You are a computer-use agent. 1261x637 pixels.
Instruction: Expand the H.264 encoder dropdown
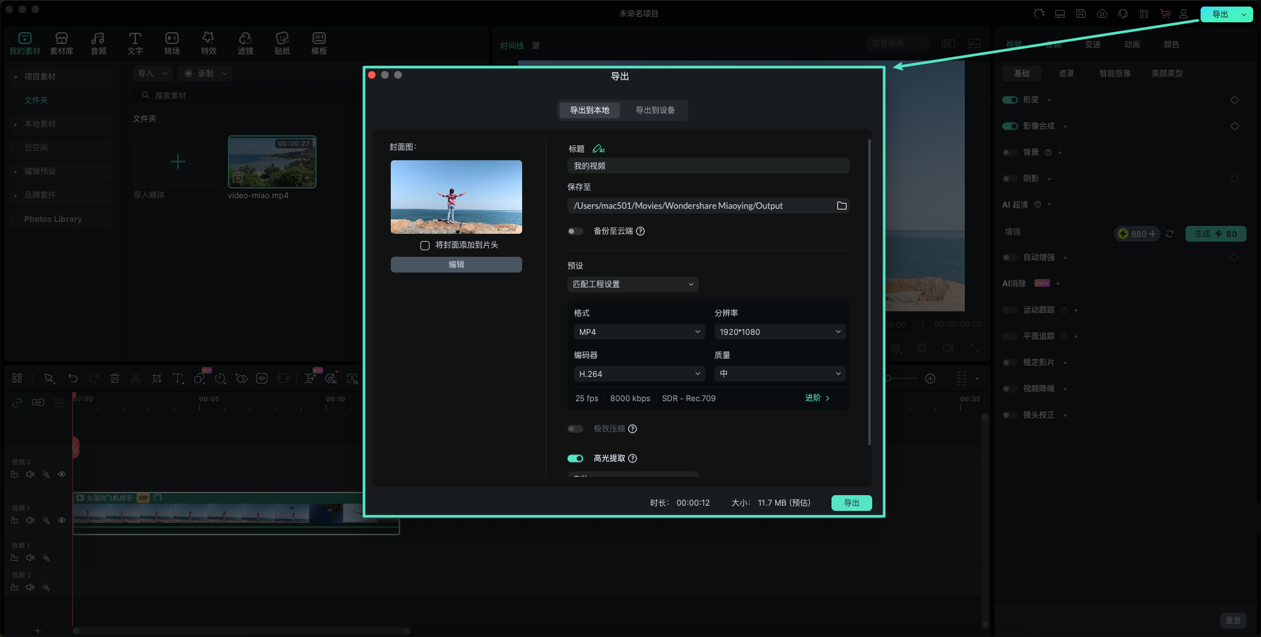click(639, 374)
